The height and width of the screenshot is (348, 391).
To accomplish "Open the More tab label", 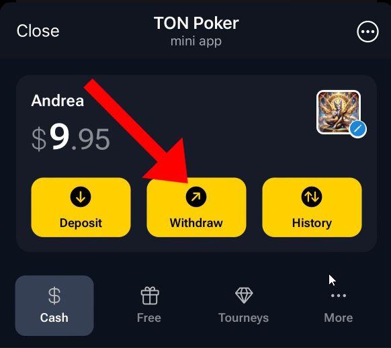I will coord(339,318).
